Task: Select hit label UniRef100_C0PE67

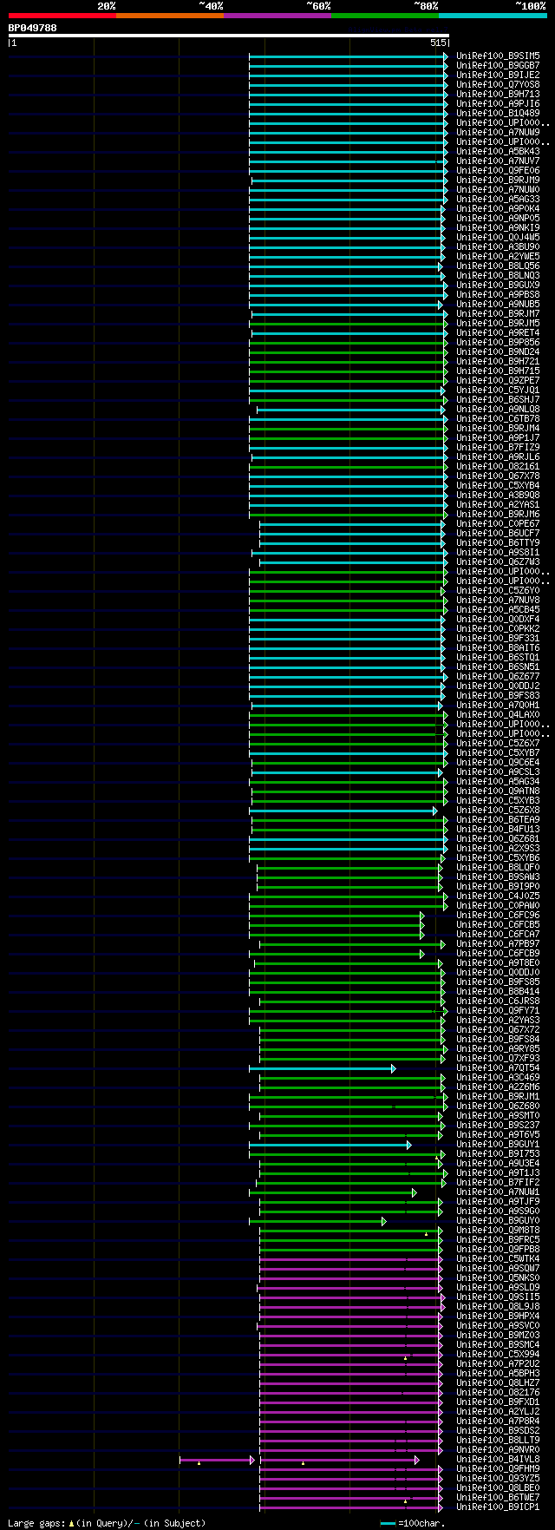Action: pyautogui.click(x=498, y=523)
